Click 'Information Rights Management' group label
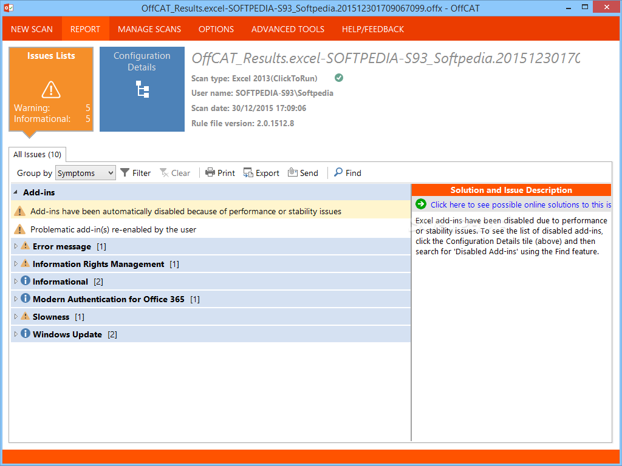Screen dimensions: 622x466 (98, 265)
